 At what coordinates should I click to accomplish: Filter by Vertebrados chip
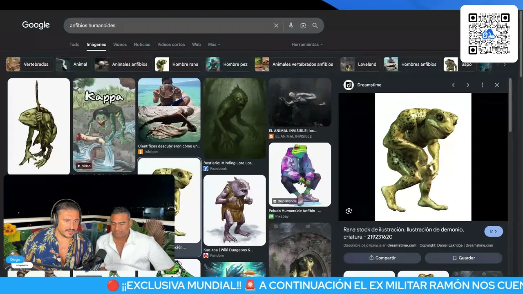[29, 64]
